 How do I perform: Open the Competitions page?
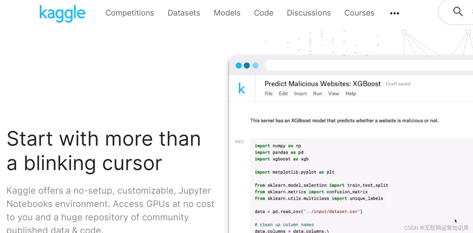(x=130, y=13)
